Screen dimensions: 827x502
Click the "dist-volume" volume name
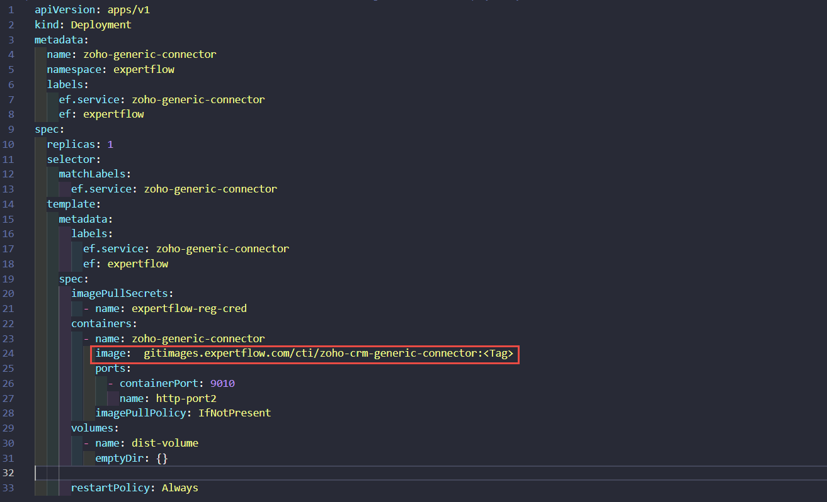[165, 443]
